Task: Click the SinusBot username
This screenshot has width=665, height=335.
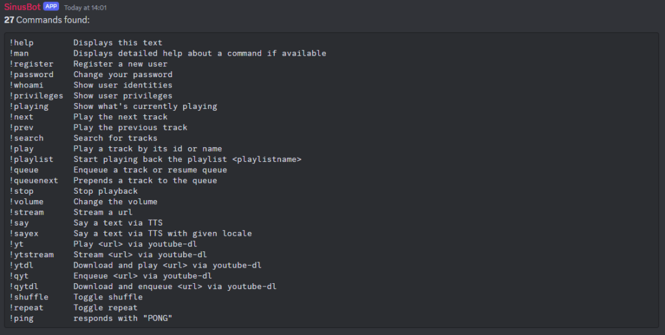Action: point(22,7)
